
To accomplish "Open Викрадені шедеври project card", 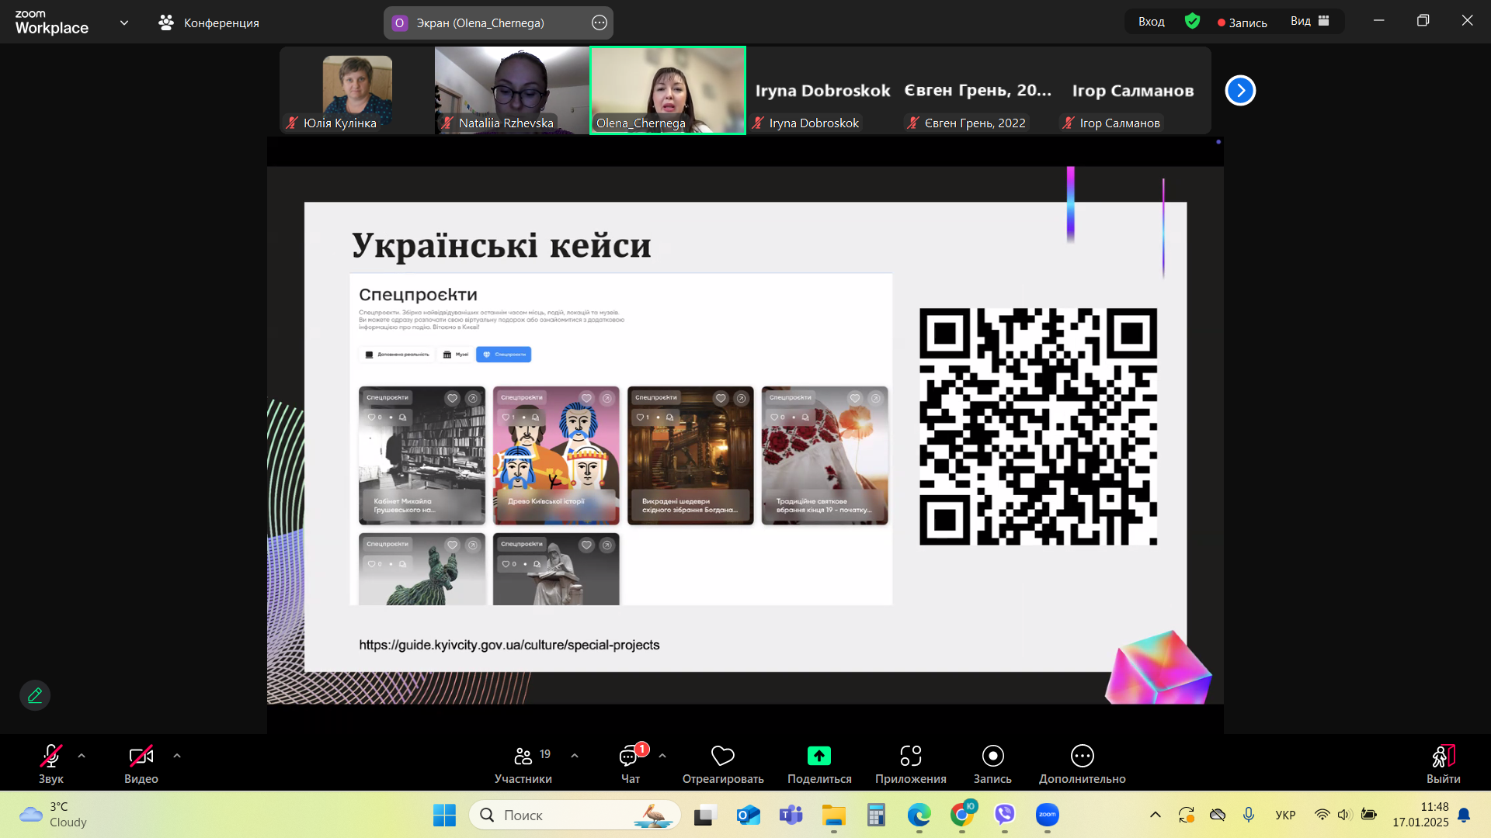I will (x=690, y=455).
